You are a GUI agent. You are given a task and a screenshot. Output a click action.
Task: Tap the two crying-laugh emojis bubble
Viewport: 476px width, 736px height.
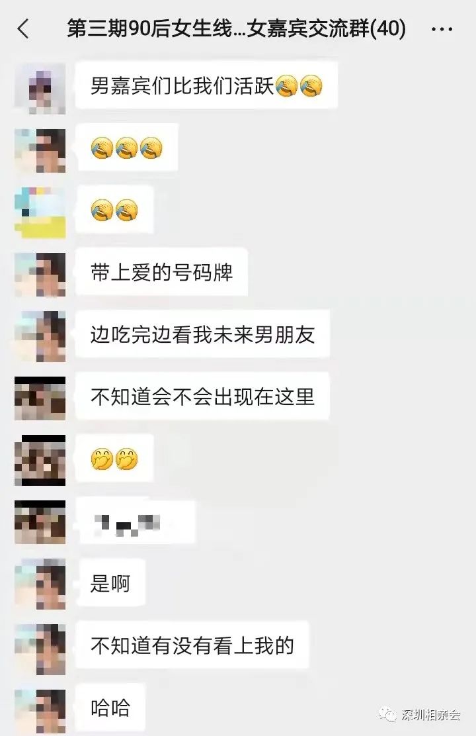114,210
